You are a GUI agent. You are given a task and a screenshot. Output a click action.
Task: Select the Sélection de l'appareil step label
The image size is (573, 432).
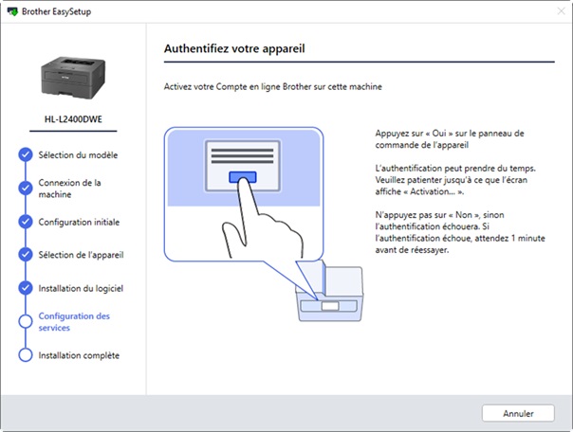coord(82,255)
